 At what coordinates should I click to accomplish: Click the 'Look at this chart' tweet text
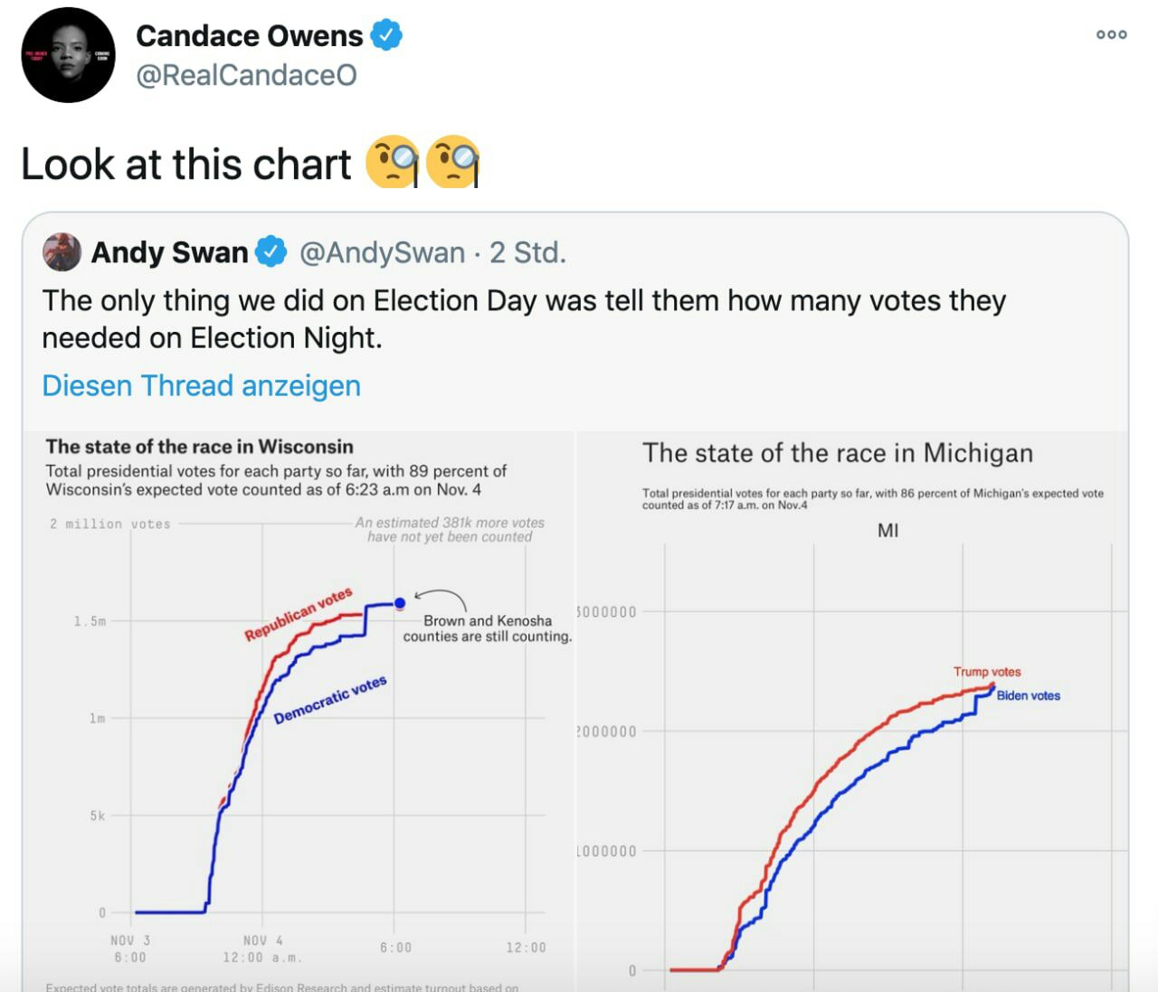coord(186,165)
